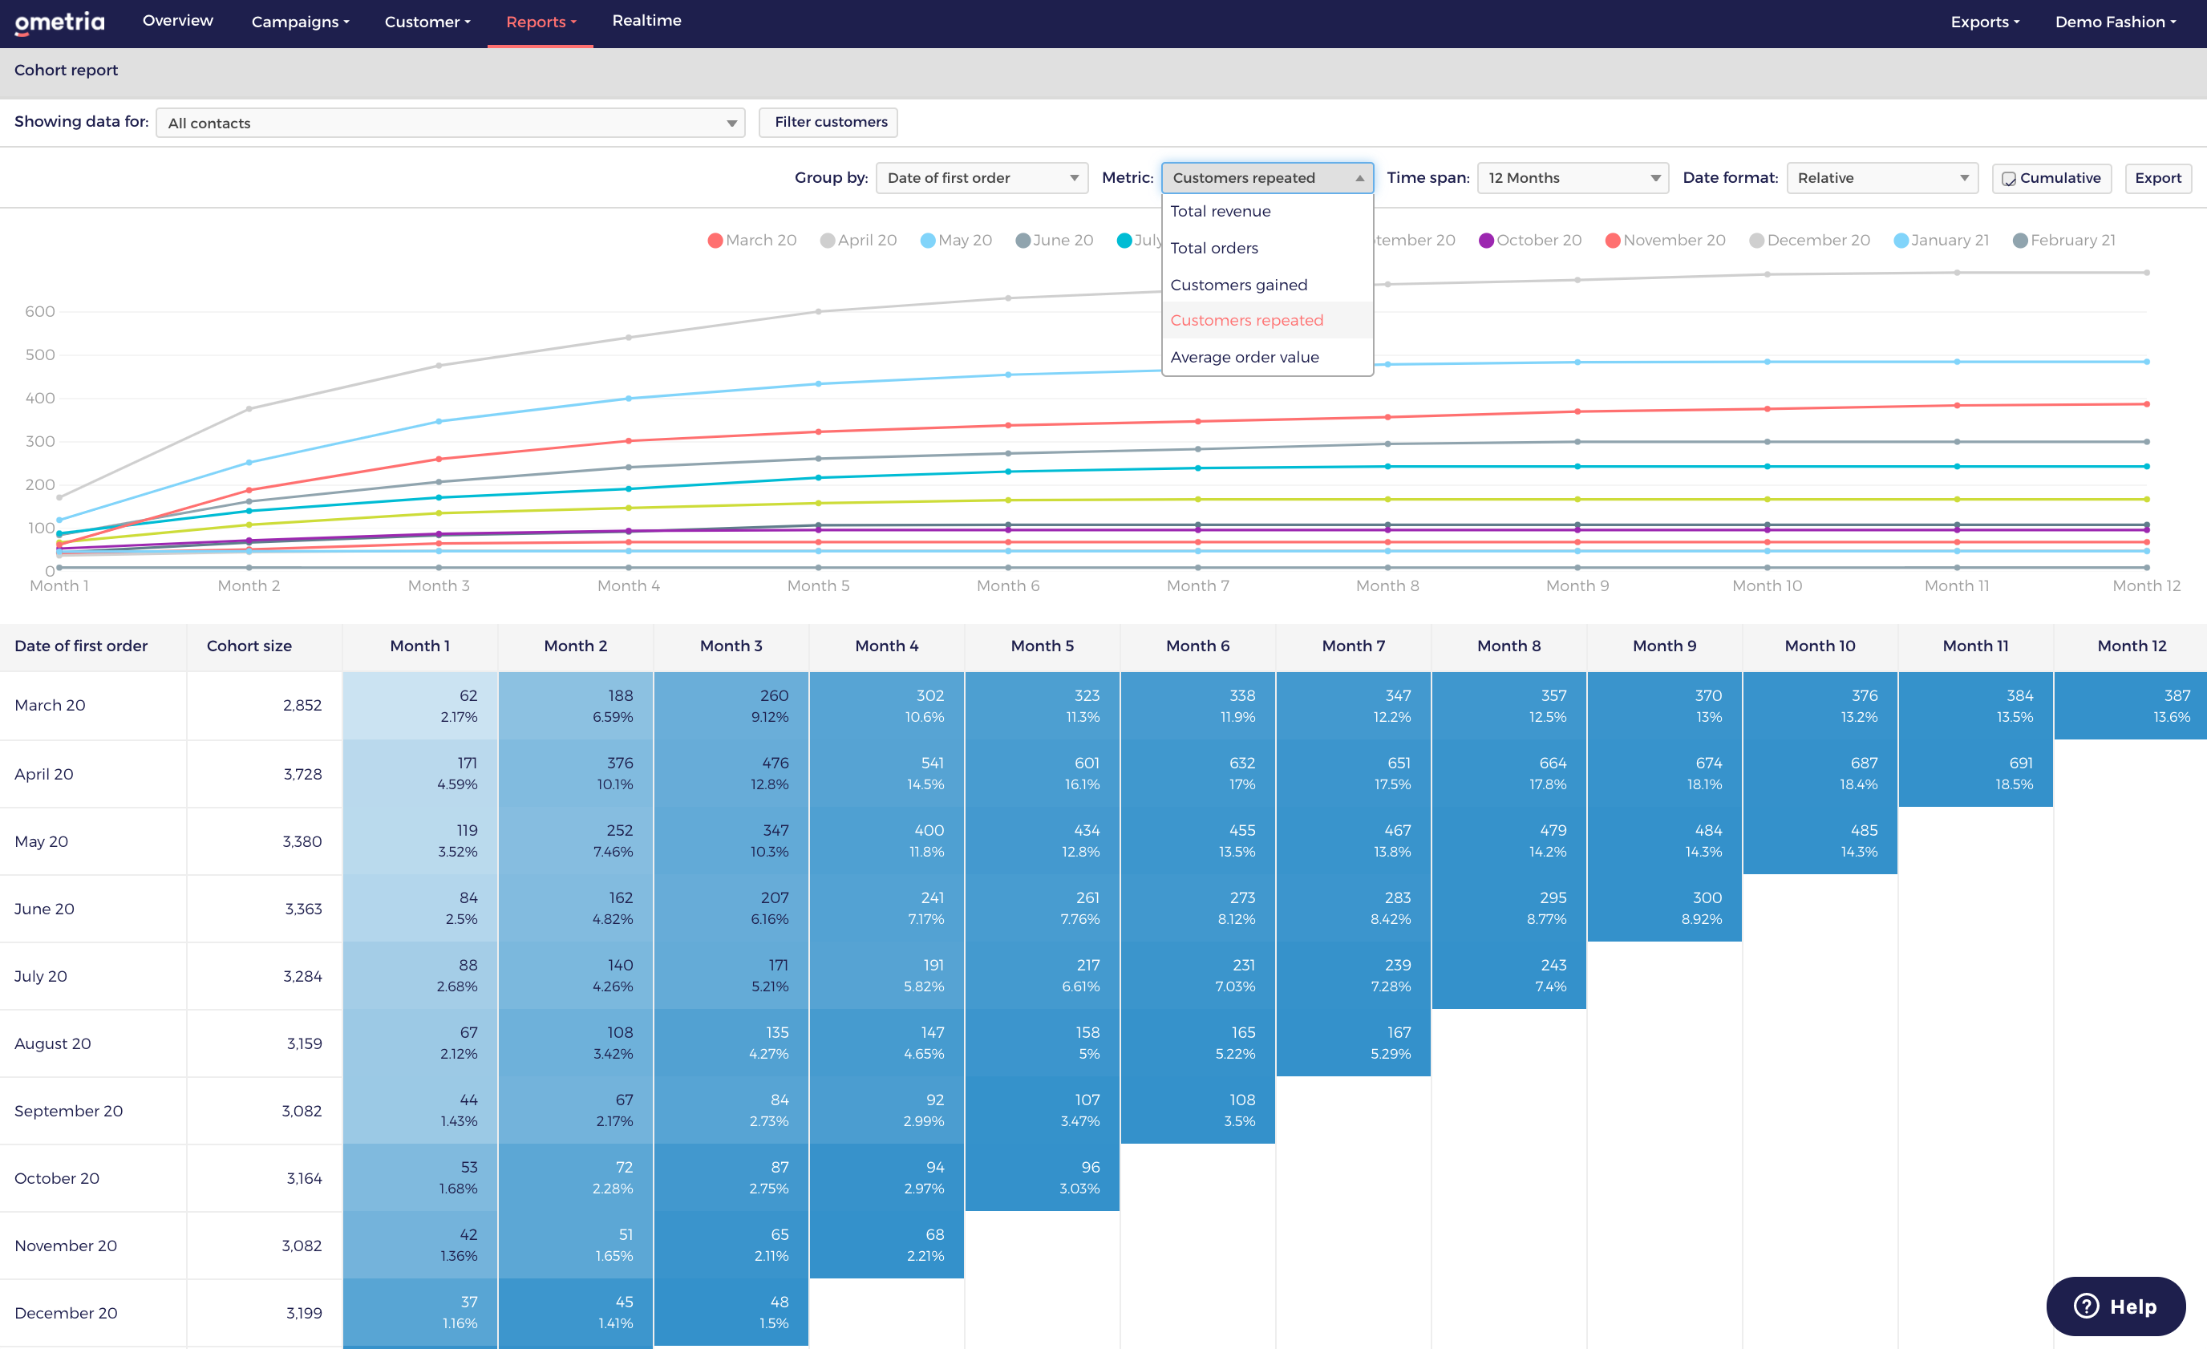Select Average order value metric option

1244,357
